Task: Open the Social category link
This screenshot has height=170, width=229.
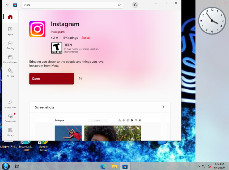Action: pos(86,38)
